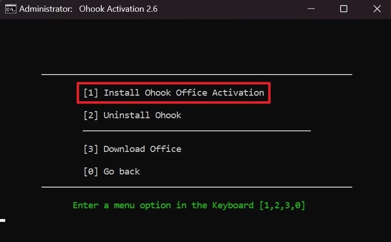Select the "Uninstall Ohook" menu entry

point(142,115)
